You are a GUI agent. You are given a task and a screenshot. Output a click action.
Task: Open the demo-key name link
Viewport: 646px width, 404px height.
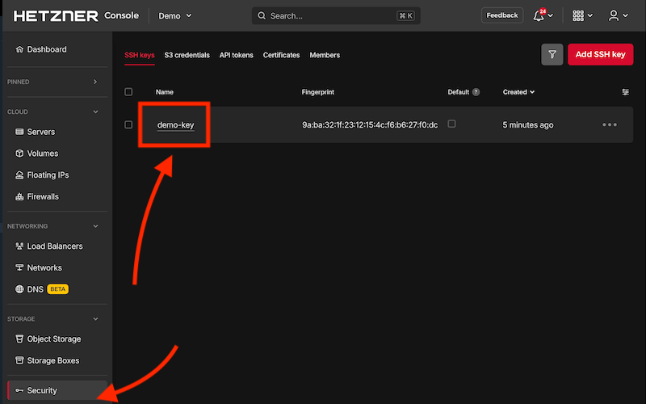click(175, 125)
